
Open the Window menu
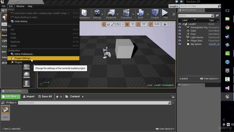pyautogui.click(x=20, y=6)
